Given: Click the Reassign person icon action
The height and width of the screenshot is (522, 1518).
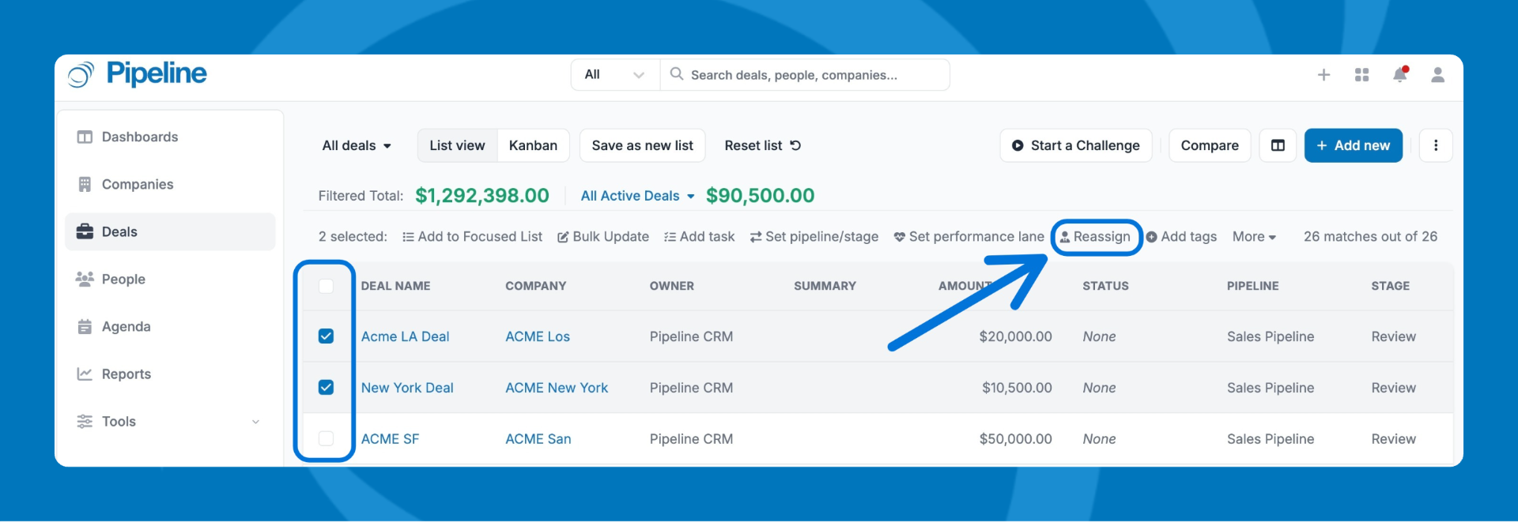Looking at the screenshot, I should point(1096,237).
